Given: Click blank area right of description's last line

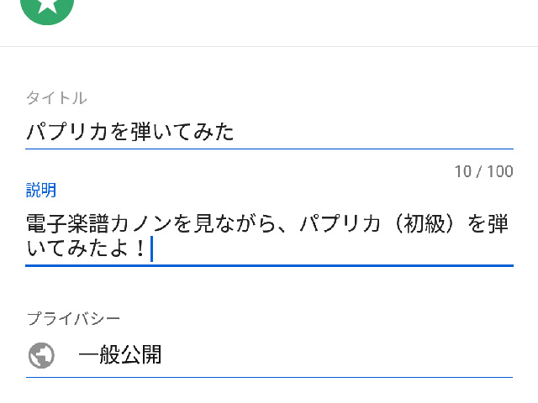Looking at the screenshot, I should [x=333, y=249].
